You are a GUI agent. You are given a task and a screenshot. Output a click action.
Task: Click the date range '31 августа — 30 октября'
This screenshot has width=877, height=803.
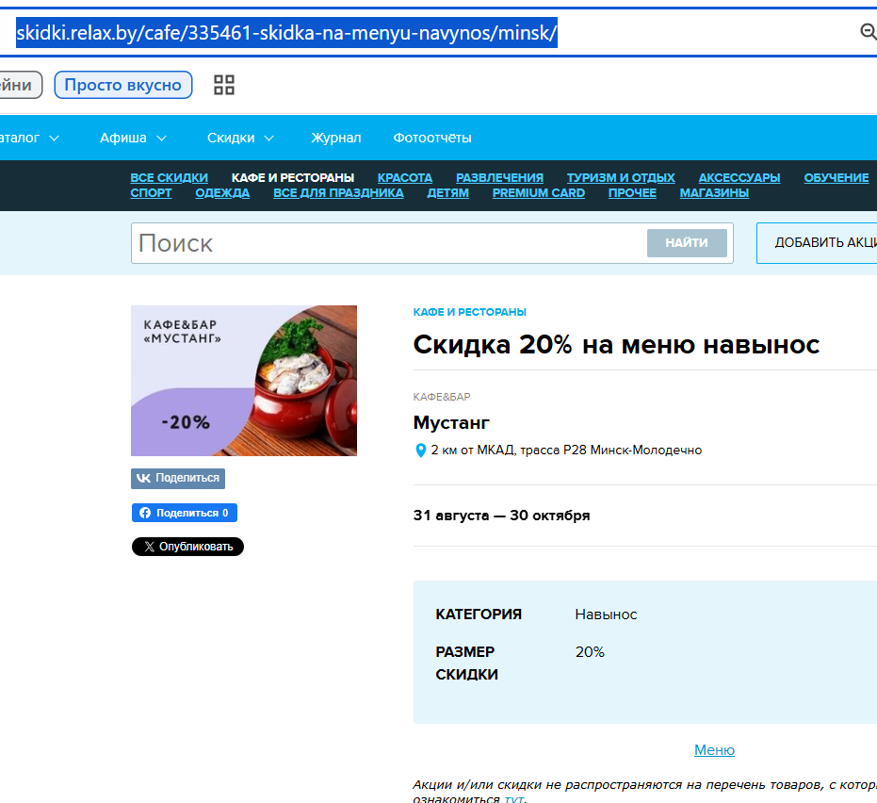(502, 516)
